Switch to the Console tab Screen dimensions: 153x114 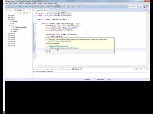pyautogui.click(x=76, y=69)
